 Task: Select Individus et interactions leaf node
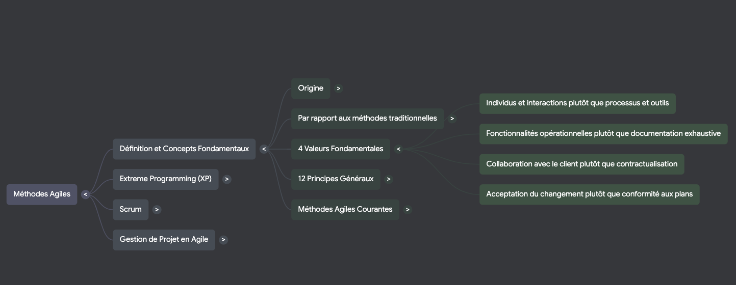click(577, 103)
